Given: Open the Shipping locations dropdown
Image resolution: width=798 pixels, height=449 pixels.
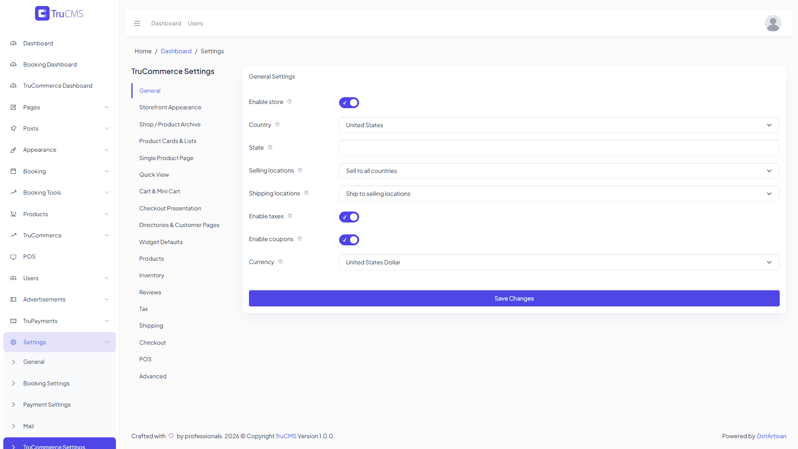Looking at the screenshot, I should pyautogui.click(x=559, y=194).
